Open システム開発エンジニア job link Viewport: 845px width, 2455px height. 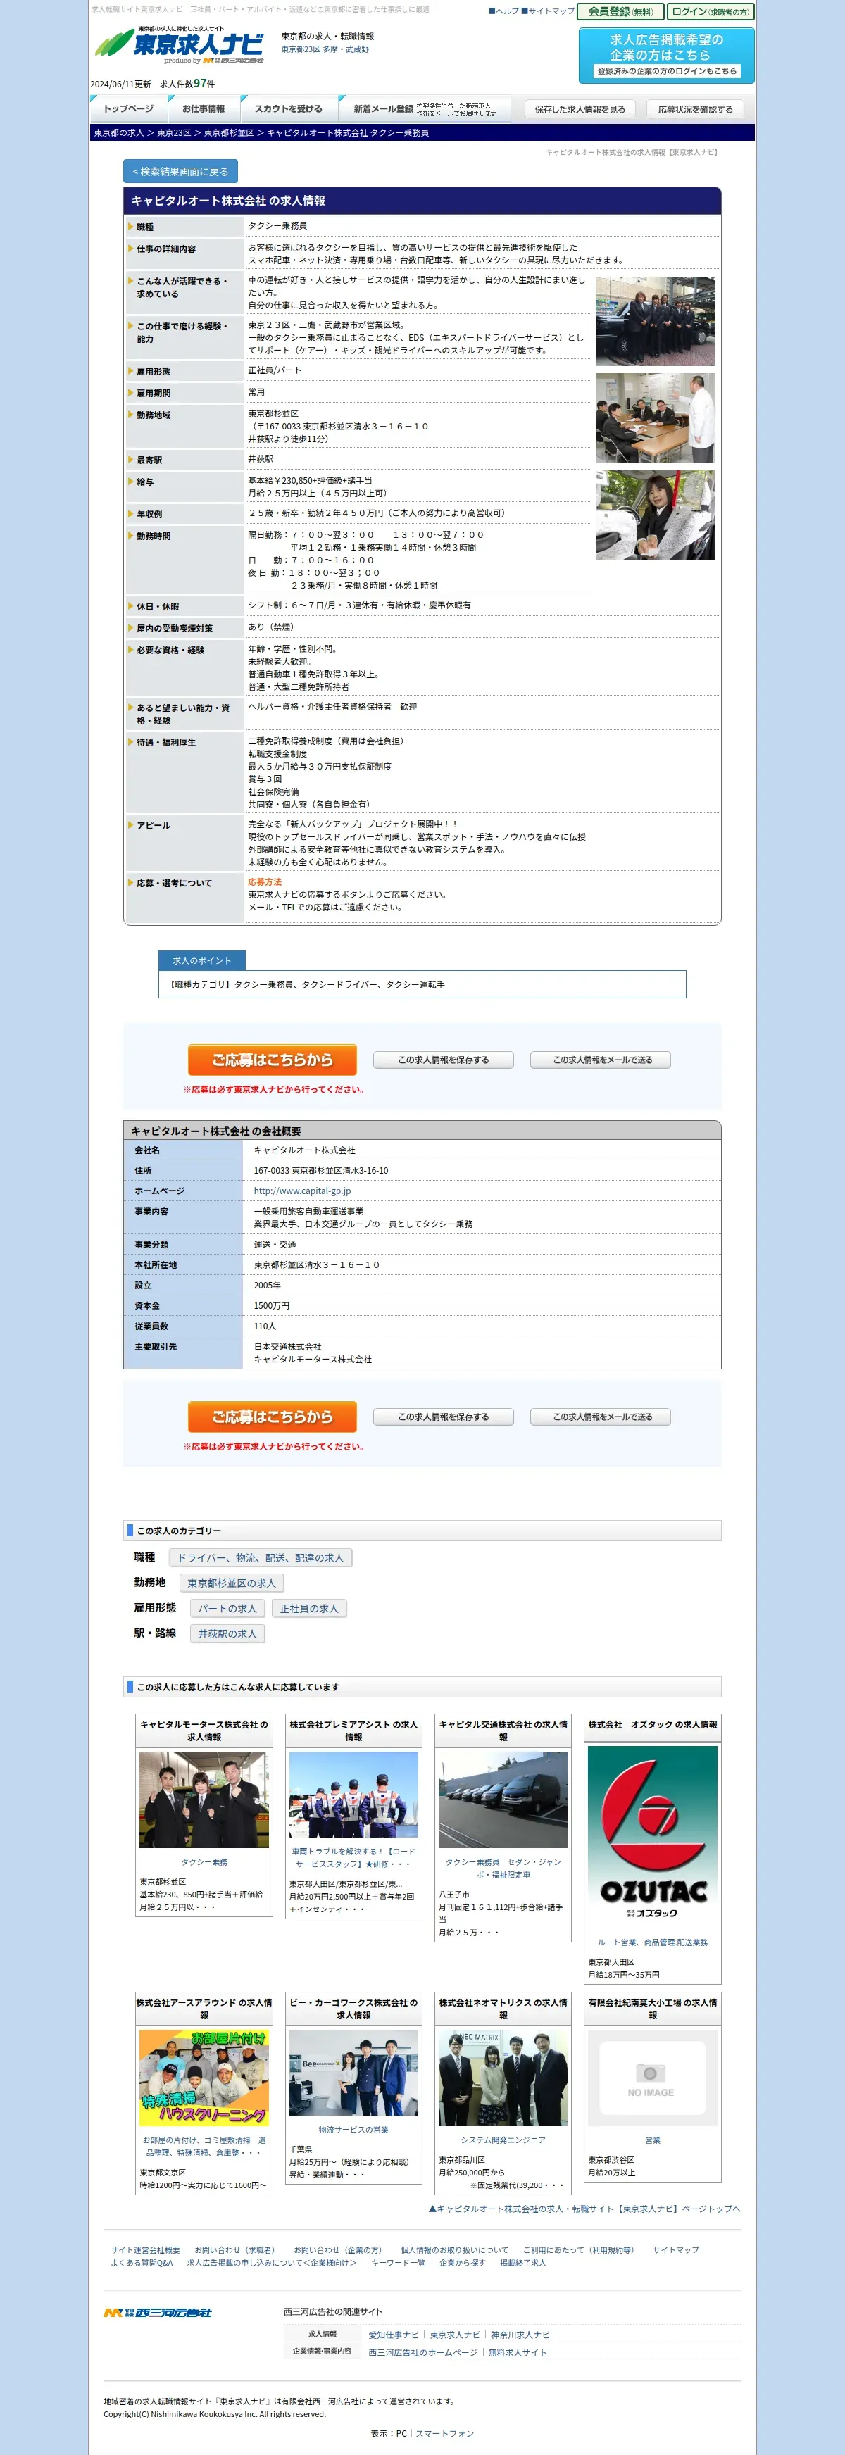pyautogui.click(x=503, y=2140)
